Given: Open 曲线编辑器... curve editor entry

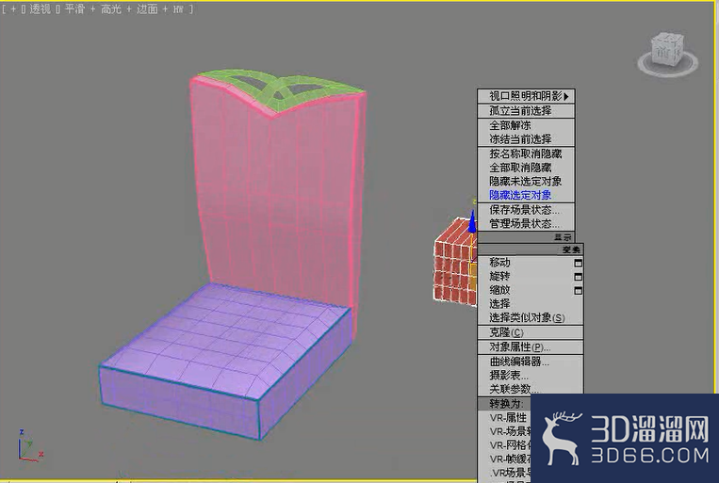Looking at the screenshot, I should click(x=531, y=362).
